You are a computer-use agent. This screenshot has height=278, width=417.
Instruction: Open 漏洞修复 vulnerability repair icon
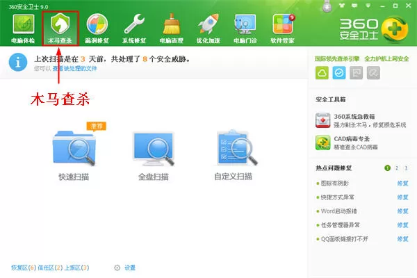[x=97, y=24]
